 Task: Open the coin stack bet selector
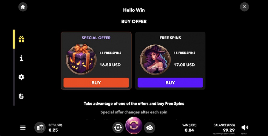point(40,127)
